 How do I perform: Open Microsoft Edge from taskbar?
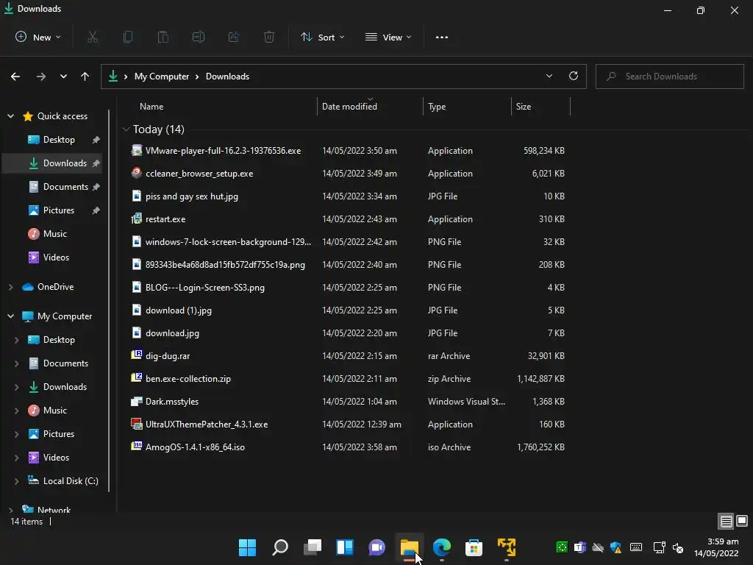tap(442, 547)
